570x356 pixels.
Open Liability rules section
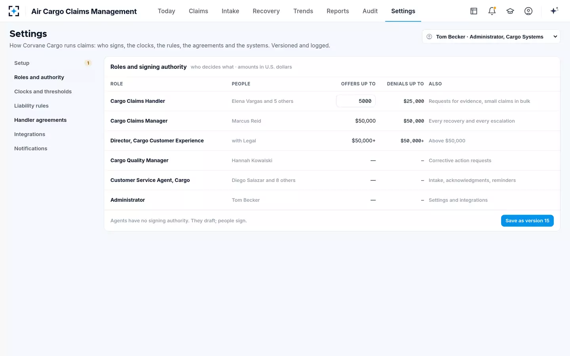click(x=52, y=106)
